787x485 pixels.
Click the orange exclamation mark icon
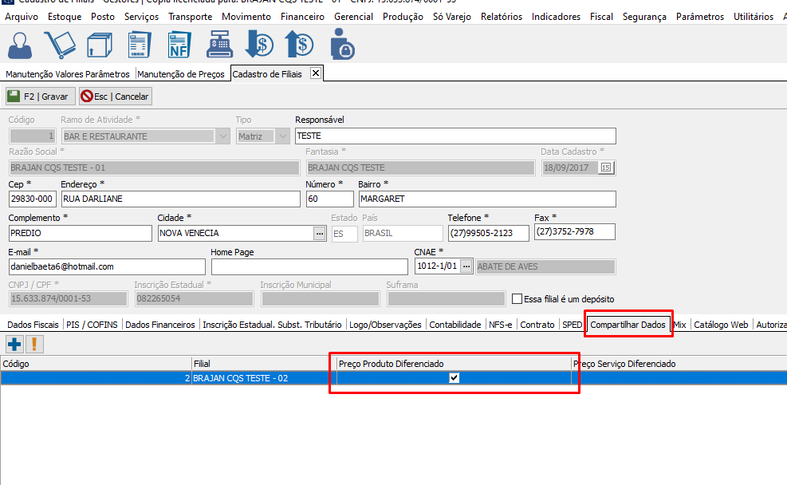point(35,345)
